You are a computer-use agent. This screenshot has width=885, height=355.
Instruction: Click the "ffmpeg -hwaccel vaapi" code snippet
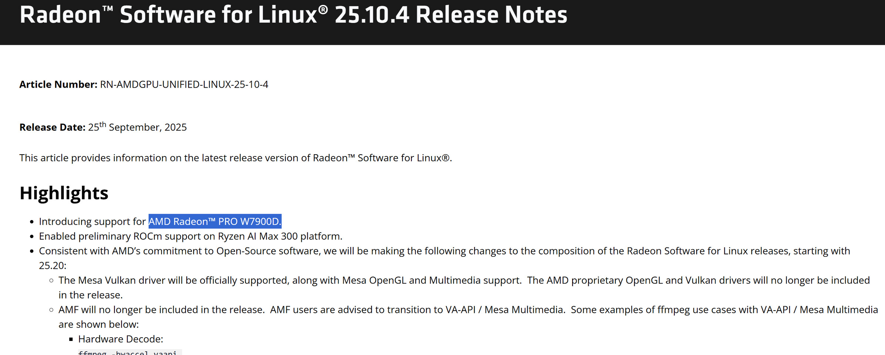coord(127,352)
